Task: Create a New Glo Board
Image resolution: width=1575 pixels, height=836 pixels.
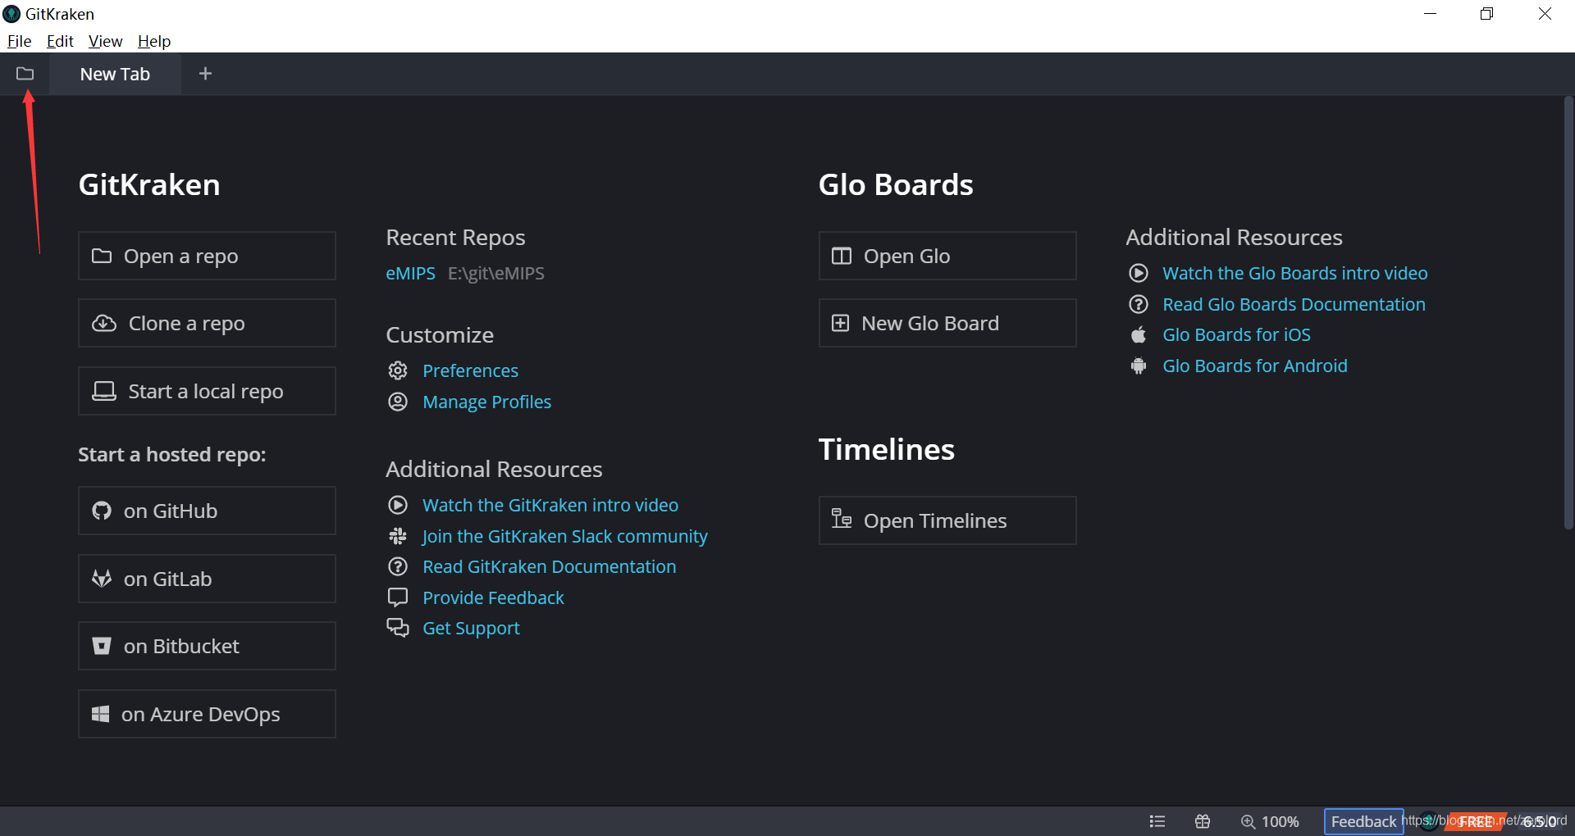Action: (947, 323)
